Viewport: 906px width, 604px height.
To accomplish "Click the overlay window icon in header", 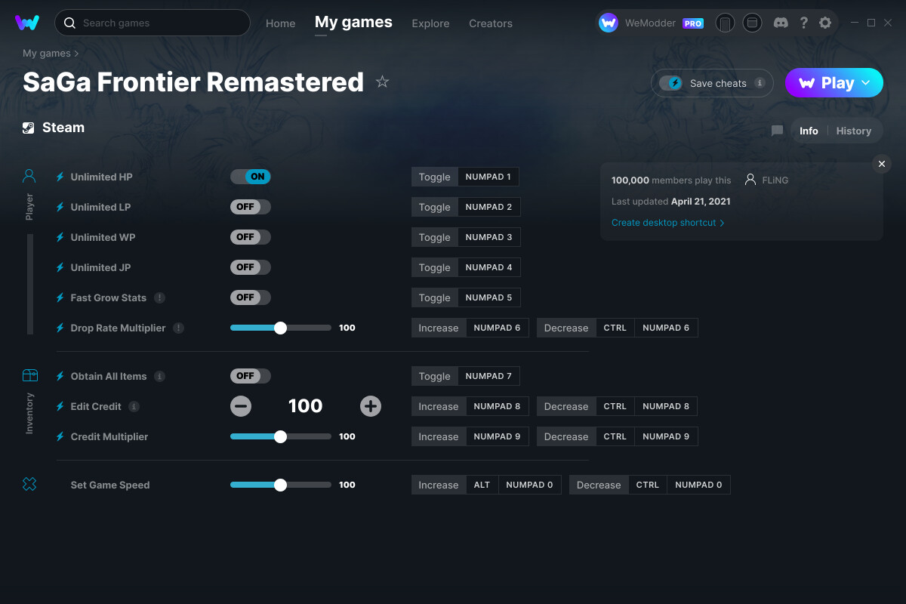I will click(752, 23).
